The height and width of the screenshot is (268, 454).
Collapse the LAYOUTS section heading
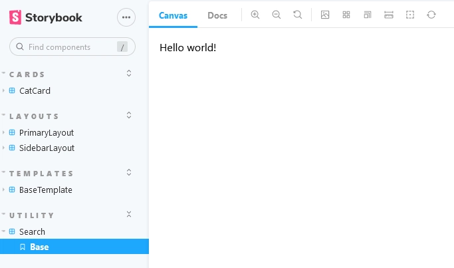click(x=34, y=116)
